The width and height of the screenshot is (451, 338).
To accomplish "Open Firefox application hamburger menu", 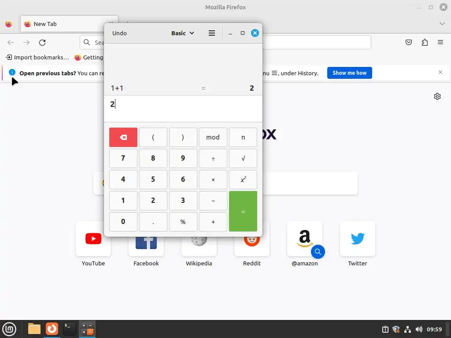I will (x=440, y=43).
